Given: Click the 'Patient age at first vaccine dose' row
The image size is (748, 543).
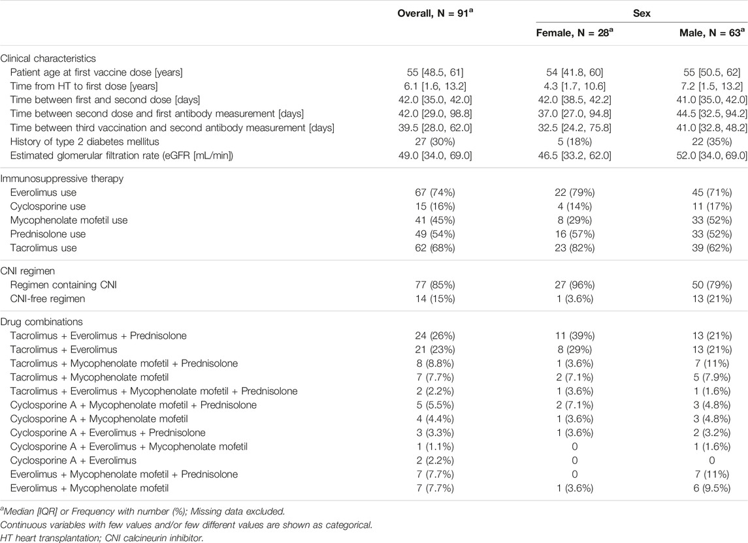Looking at the screenshot, I should pos(374,72).
